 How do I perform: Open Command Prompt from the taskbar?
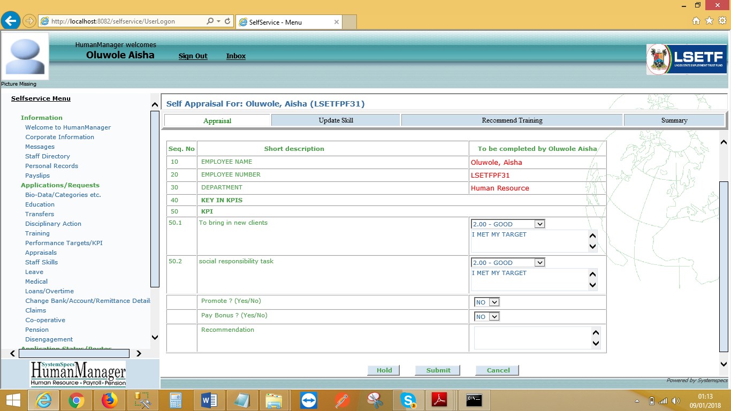(474, 400)
